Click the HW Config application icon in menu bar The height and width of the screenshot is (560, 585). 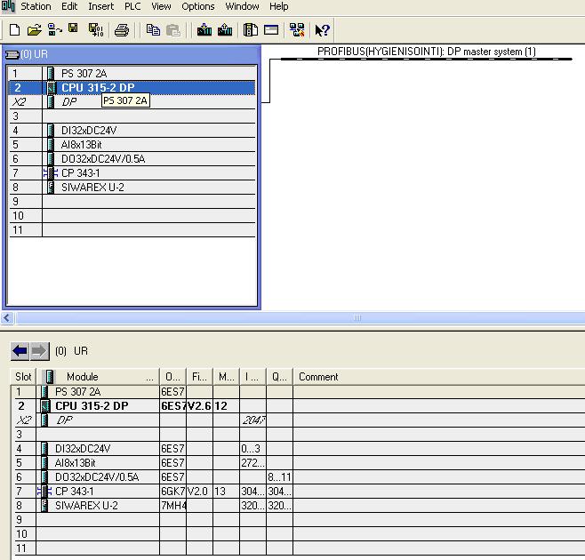(8, 6)
